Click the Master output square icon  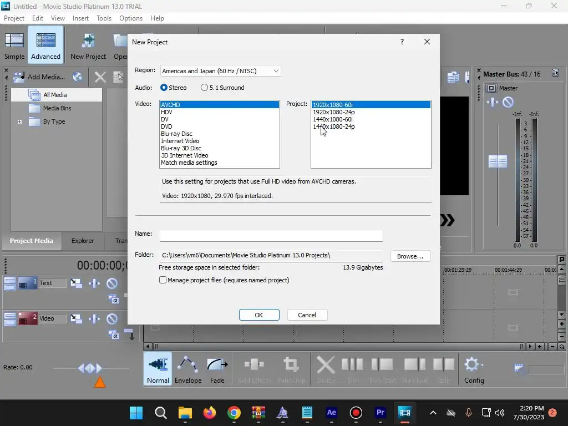(x=491, y=88)
